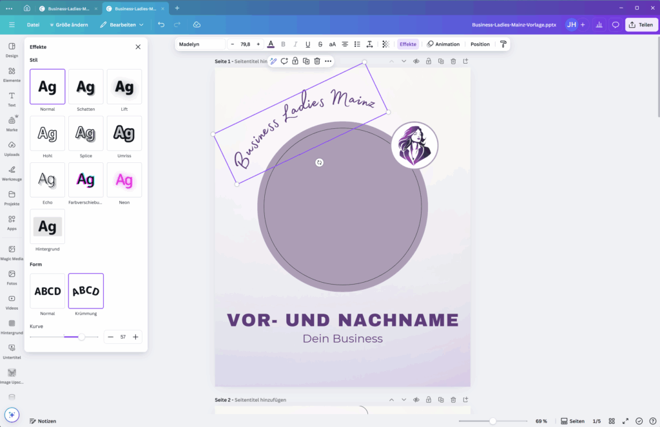The width and height of the screenshot is (660, 427).
Task: Select the Neon text style thumbnail
Action: tap(124, 180)
